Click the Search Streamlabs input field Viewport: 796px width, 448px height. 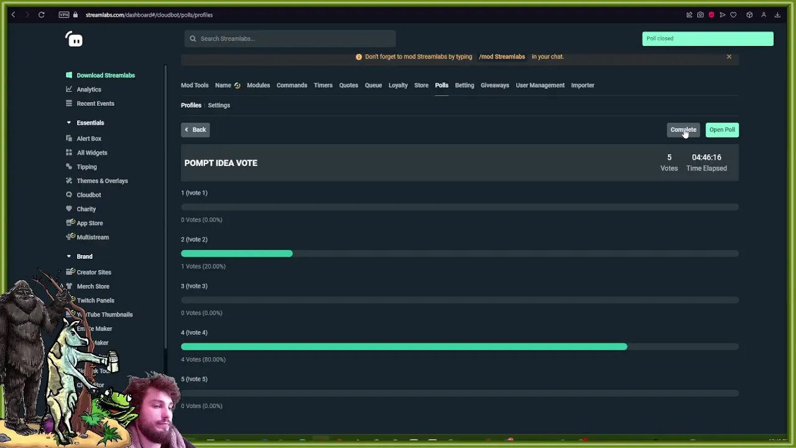pyautogui.click(x=290, y=39)
